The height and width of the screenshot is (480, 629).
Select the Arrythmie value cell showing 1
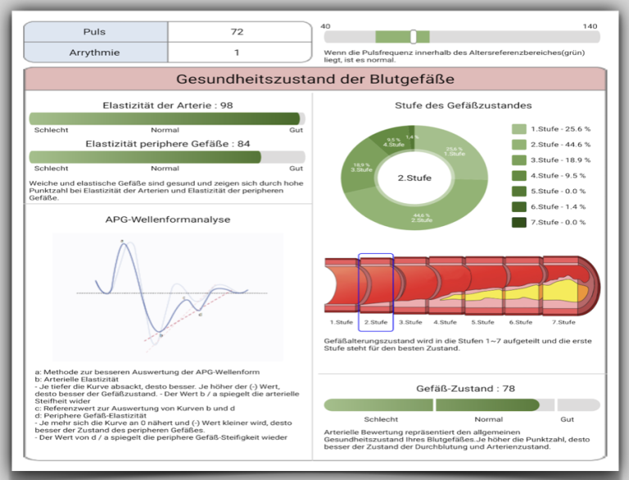(x=238, y=53)
